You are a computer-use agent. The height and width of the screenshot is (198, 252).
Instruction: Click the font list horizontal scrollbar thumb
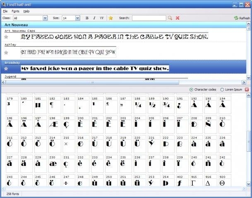(x=92, y=82)
